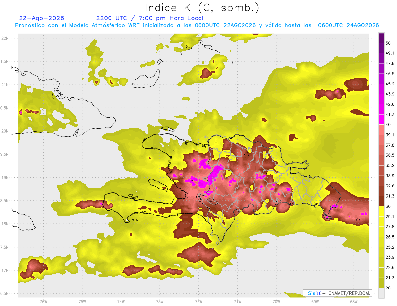397x306 pixels.
Task: Click the '20N' latitude axis label
Action: pyautogui.click(x=5, y=131)
